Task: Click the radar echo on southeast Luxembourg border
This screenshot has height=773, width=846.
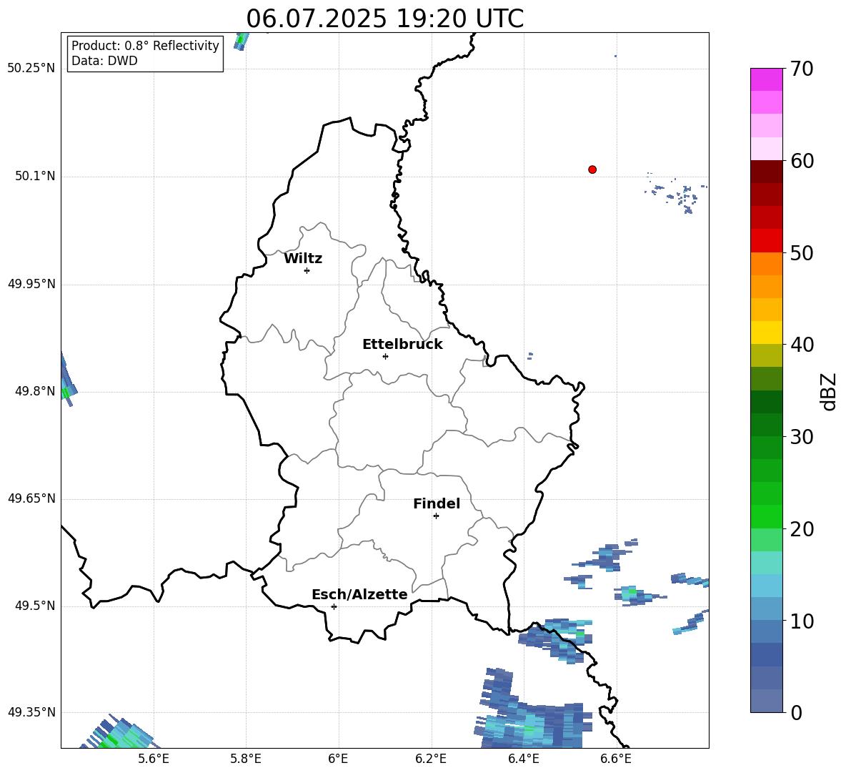Action: pyautogui.click(x=556, y=640)
